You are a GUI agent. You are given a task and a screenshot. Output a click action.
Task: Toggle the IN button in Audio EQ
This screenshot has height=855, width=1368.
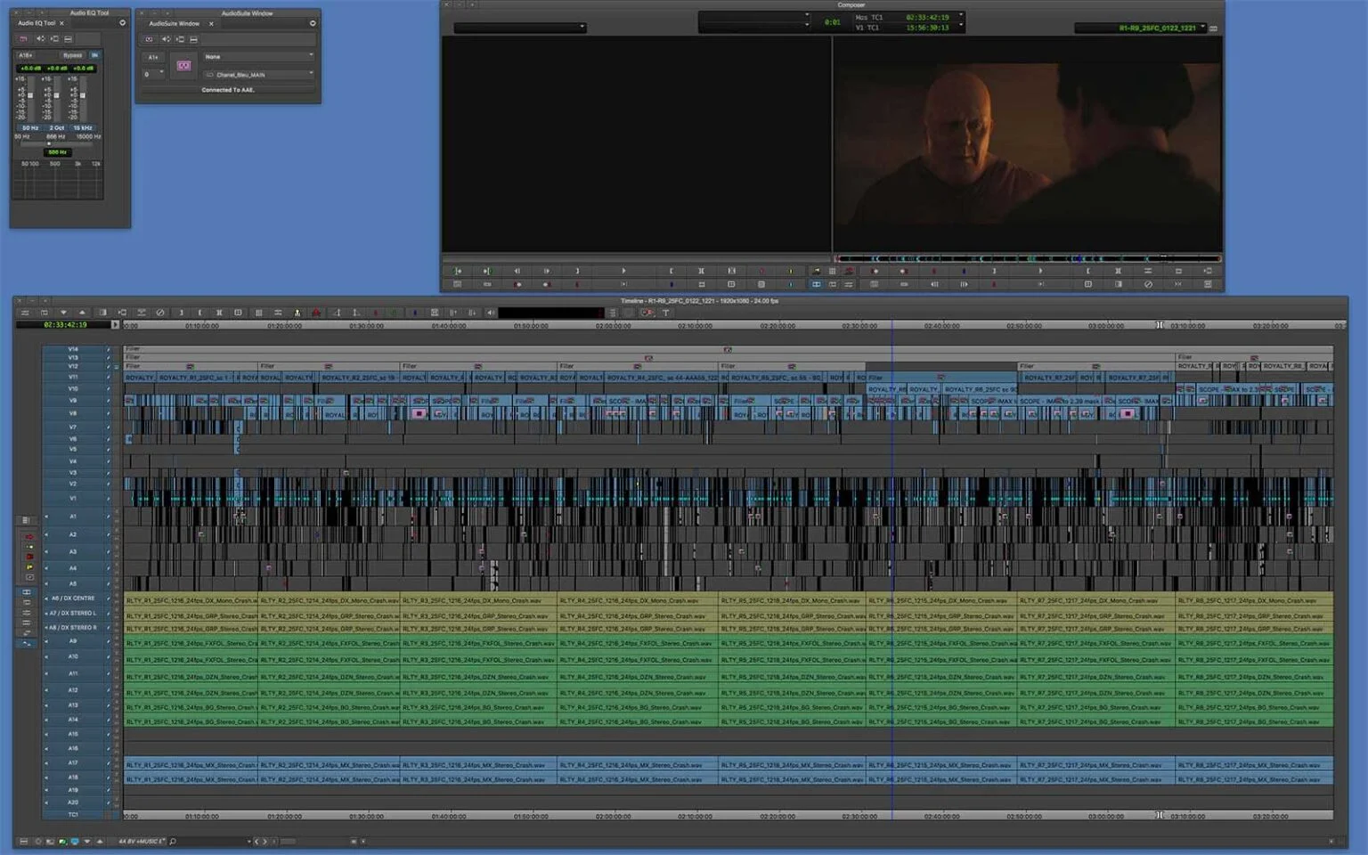point(94,55)
